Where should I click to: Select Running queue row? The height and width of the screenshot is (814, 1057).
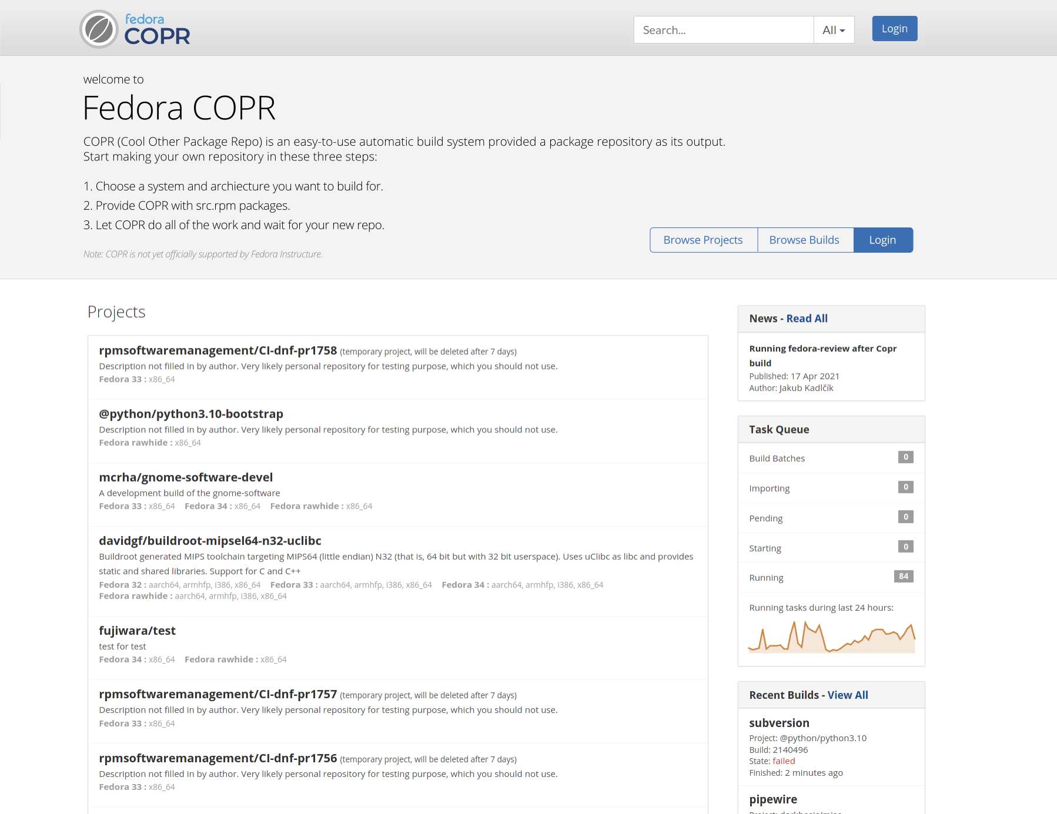click(x=831, y=577)
